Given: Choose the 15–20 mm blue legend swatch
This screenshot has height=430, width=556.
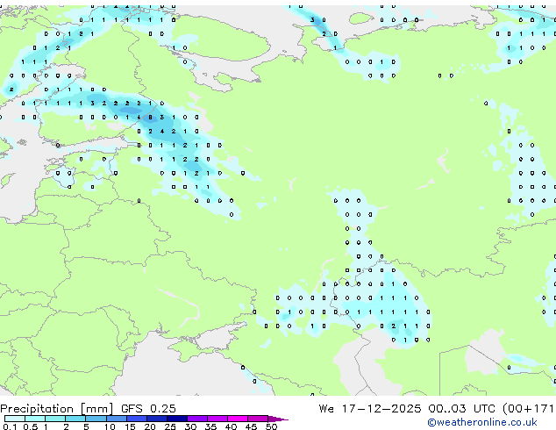Looking at the screenshot, I should (x=136, y=419).
